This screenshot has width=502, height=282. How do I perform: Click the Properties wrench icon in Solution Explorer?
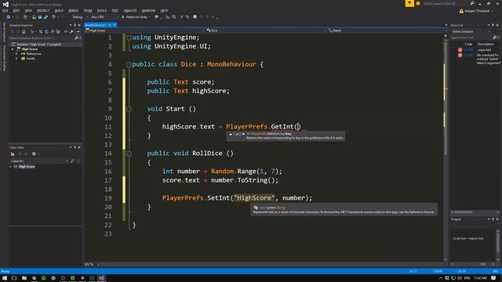click(x=71, y=31)
